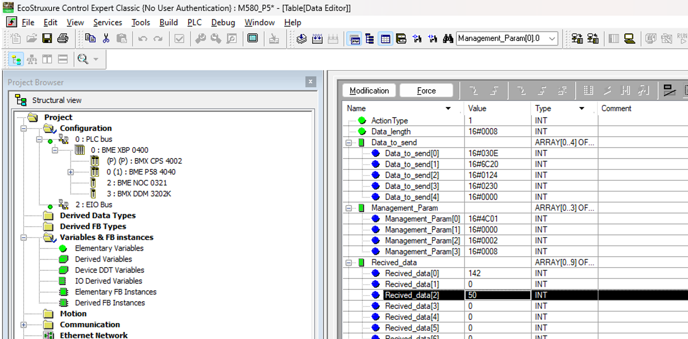Click the Transfer project from PLC icon
This screenshot has width=688, height=339.
593,38
